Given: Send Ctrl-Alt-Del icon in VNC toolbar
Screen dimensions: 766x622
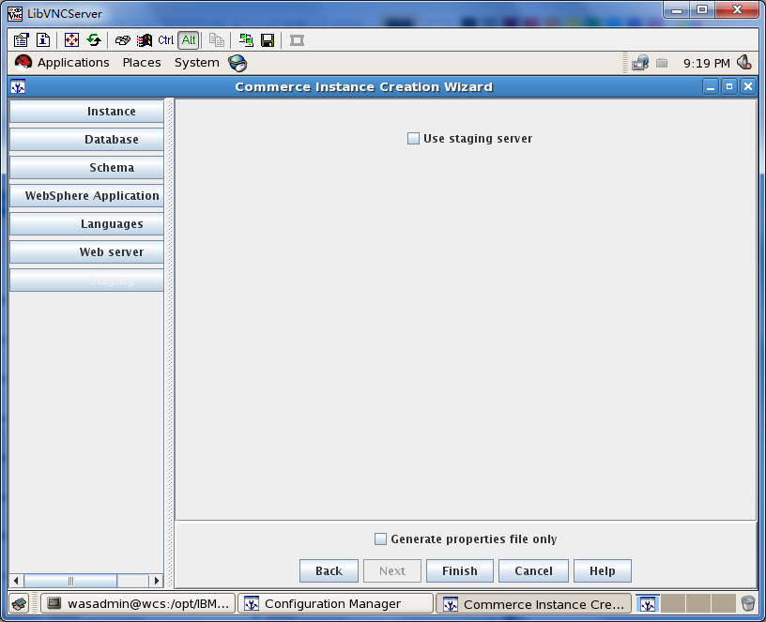Looking at the screenshot, I should click(x=123, y=40).
